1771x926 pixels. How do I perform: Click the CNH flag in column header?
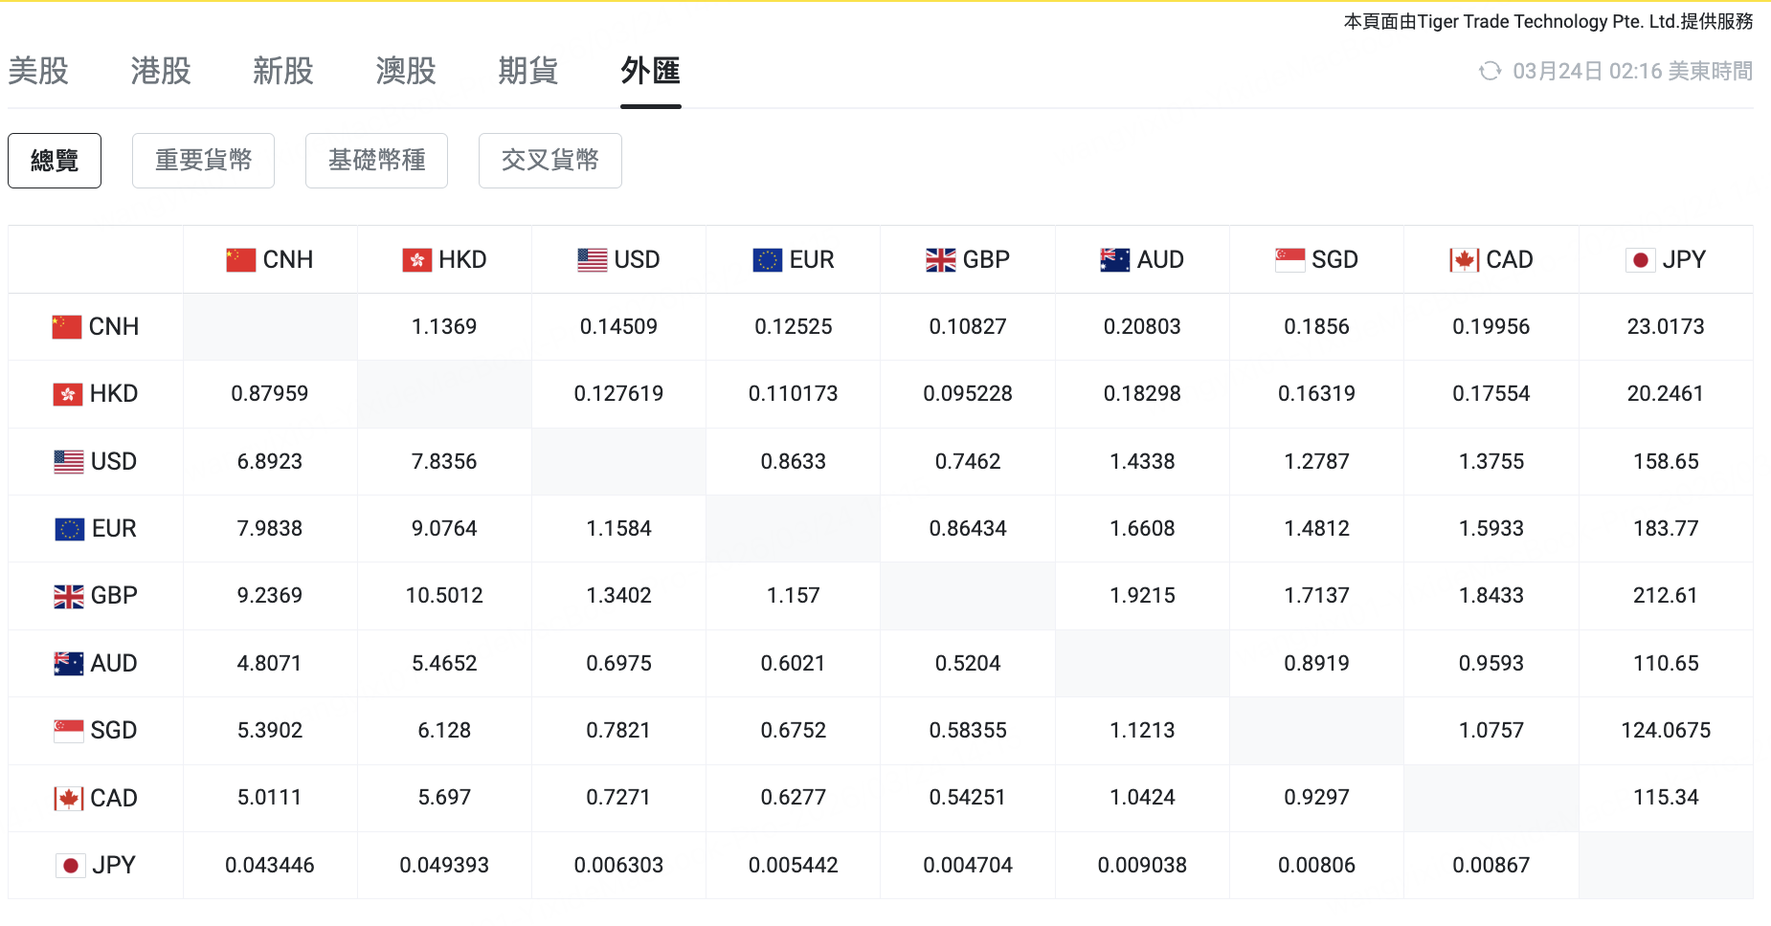pyautogui.click(x=240, y=260)
